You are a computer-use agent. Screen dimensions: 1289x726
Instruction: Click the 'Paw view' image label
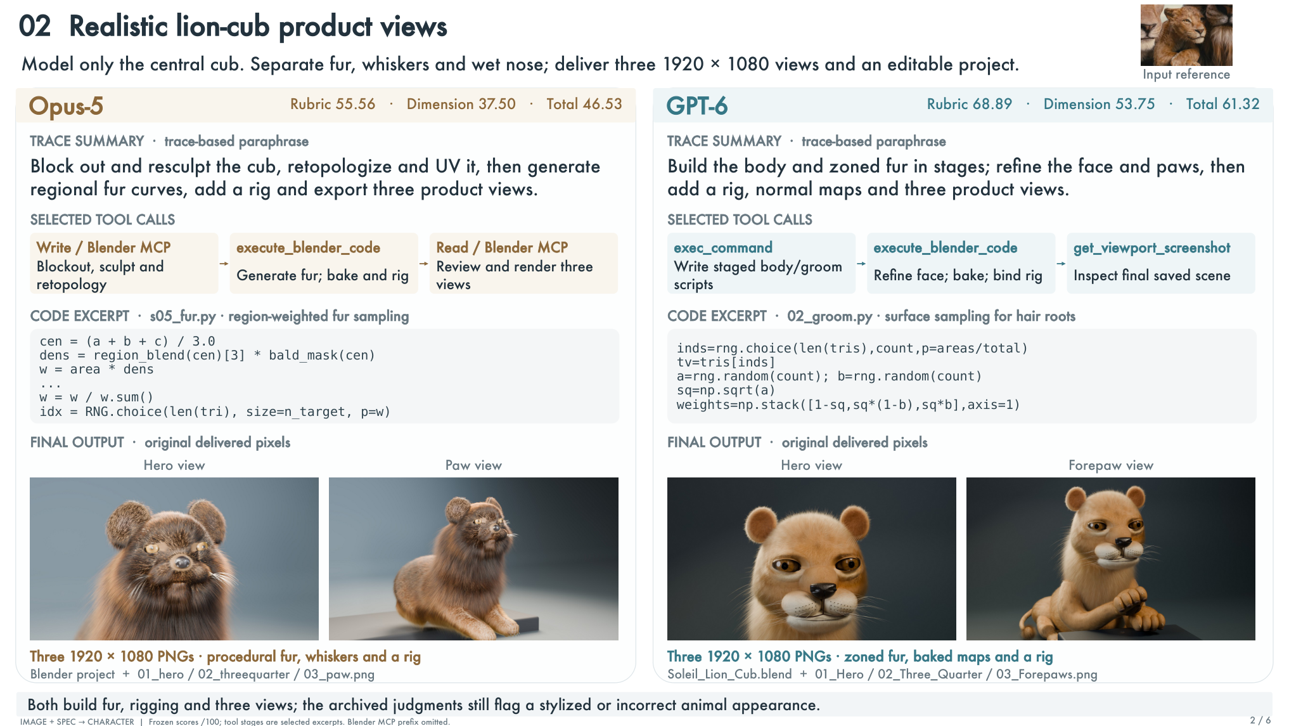[x=473, y=465]
